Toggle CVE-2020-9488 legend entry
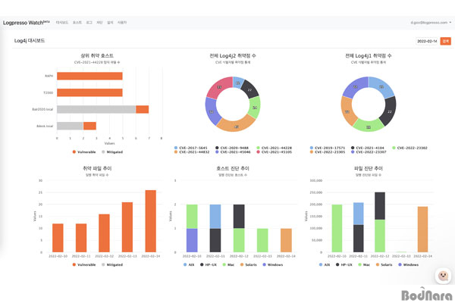This screenshot has height=303, width=455. [x=232, y=148]
